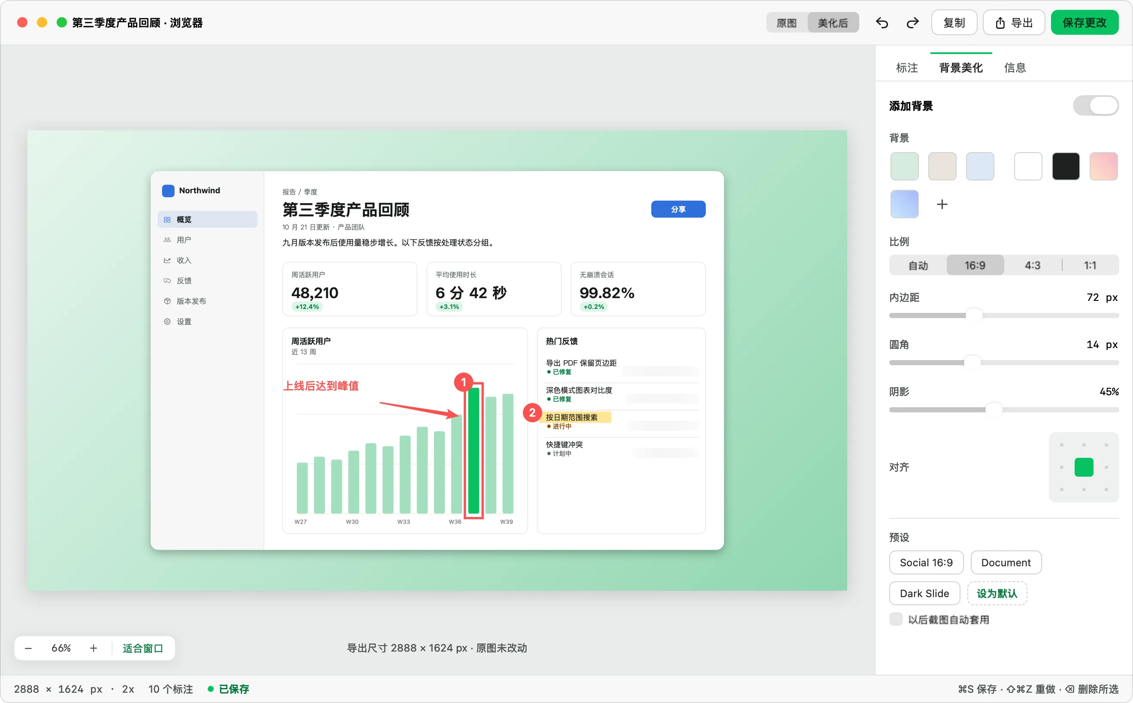1133x703 pixels.
Task: Apply the Social 16:9 preset
Action: coord(926,562)
